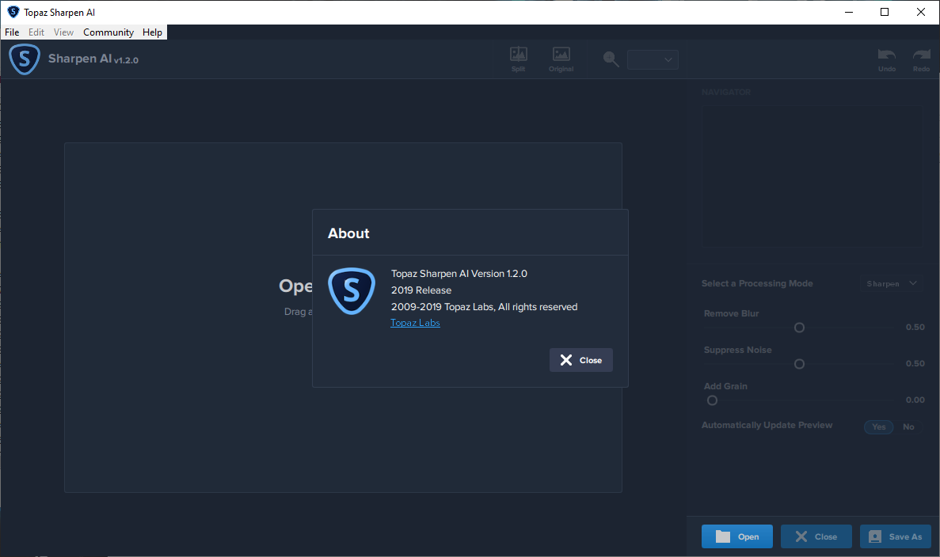Click the title bar app icon

13,12
